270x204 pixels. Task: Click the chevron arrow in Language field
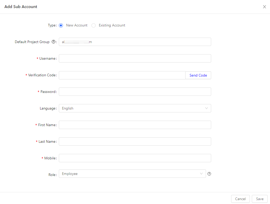click(207, 108)
